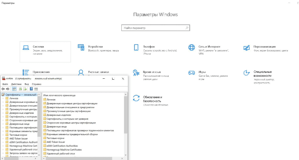This screenshot has width=299, height=160.
Task: Open the Файл menu in certlm
Action: [x=5, y=84]
